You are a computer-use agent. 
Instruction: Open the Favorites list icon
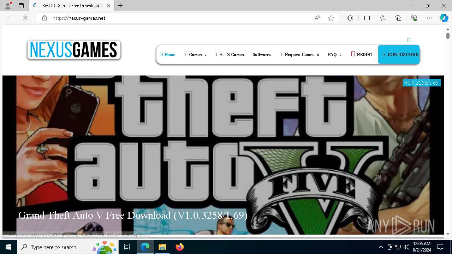click(383, 18)
